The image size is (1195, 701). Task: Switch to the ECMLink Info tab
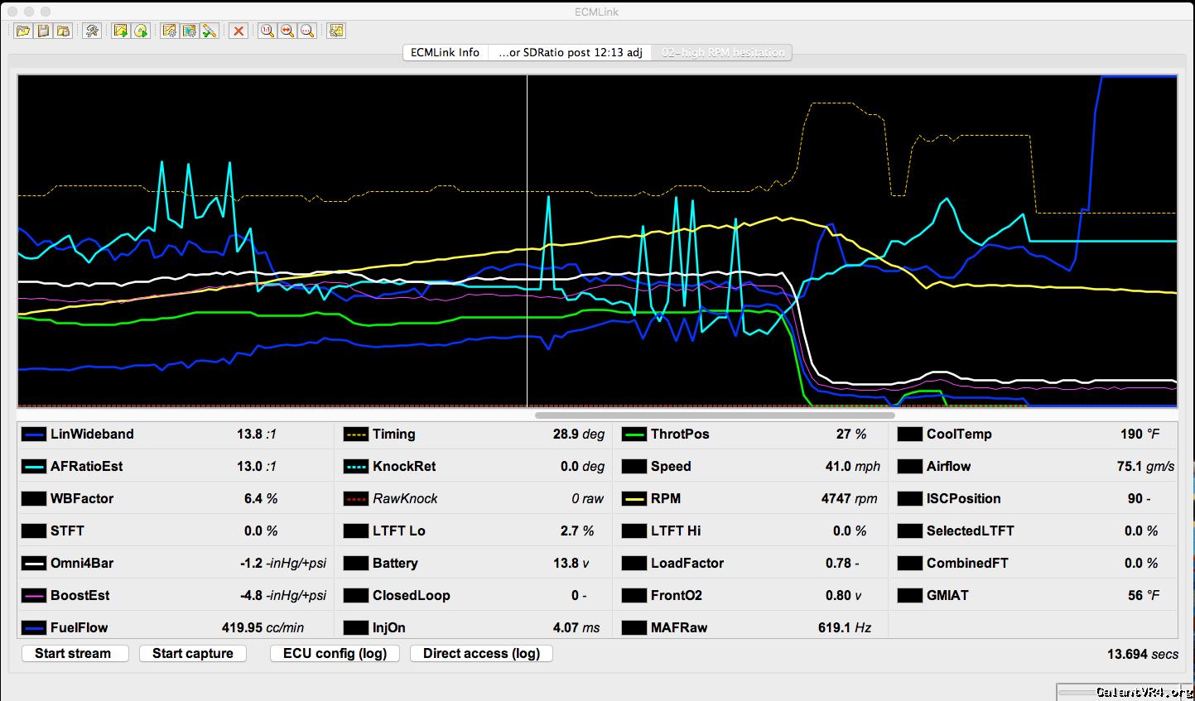pyautogui.click(x=445, y=52)
